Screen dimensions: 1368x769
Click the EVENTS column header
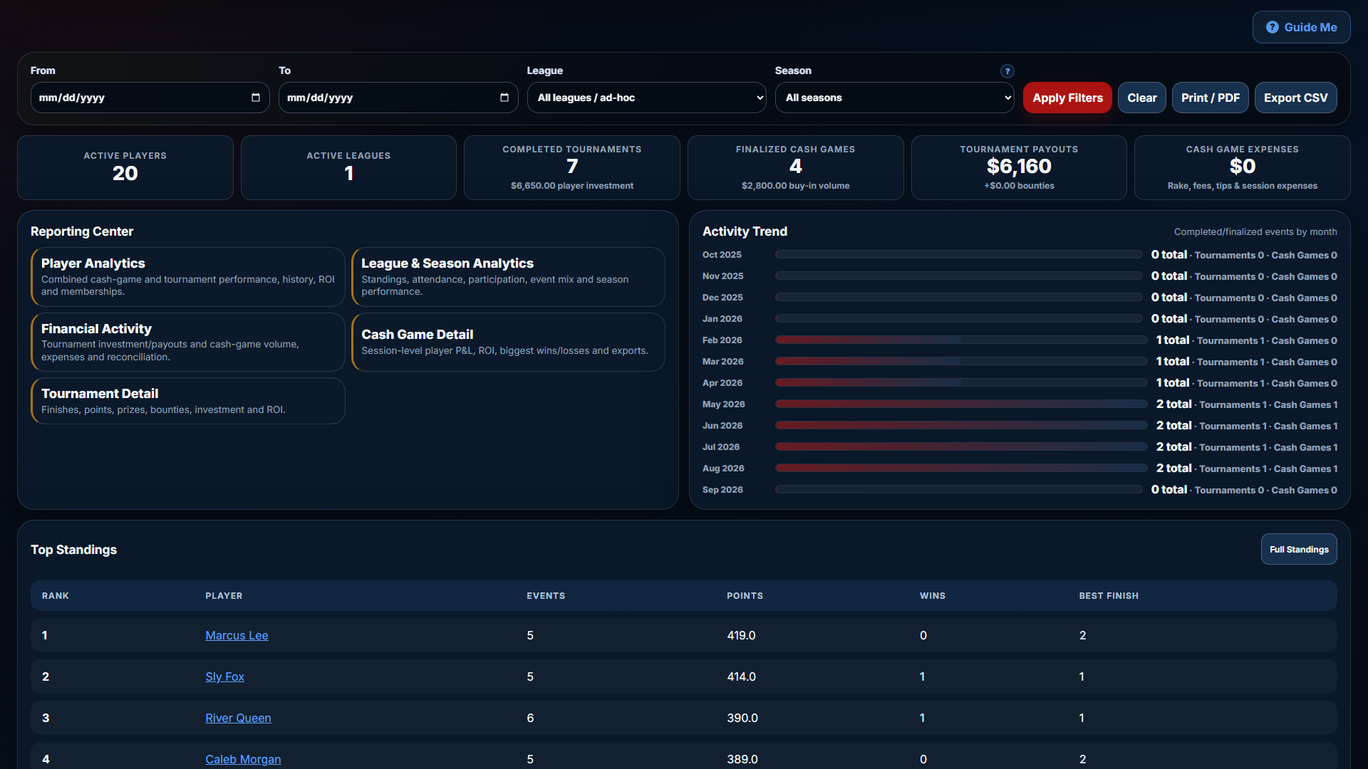(x=546, y=596)
